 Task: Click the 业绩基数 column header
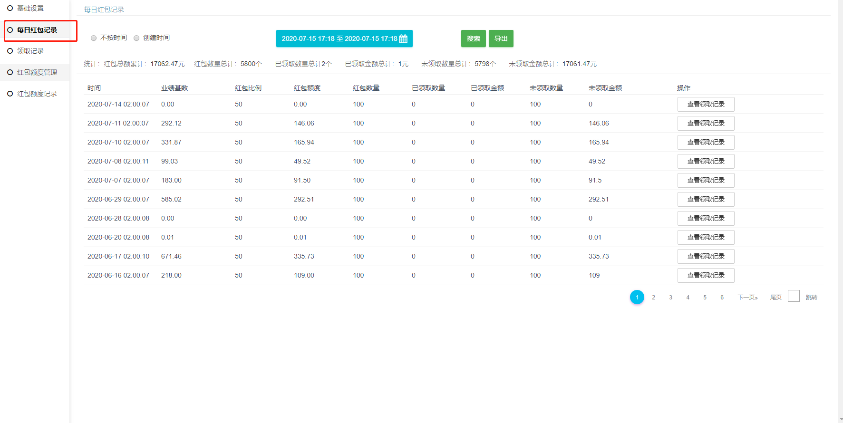point(174,88)
